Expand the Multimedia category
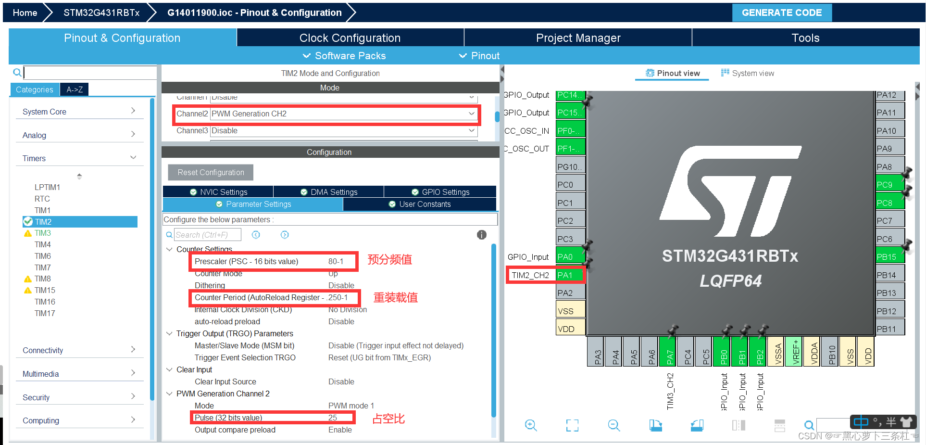Screen dimensions: 926x445 pos(80,373)
